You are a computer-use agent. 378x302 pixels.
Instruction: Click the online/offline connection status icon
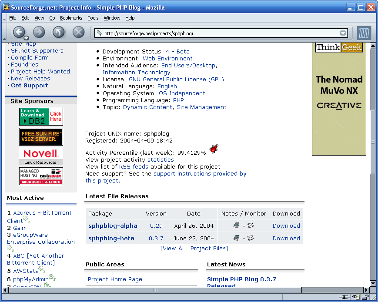point(344,297)
